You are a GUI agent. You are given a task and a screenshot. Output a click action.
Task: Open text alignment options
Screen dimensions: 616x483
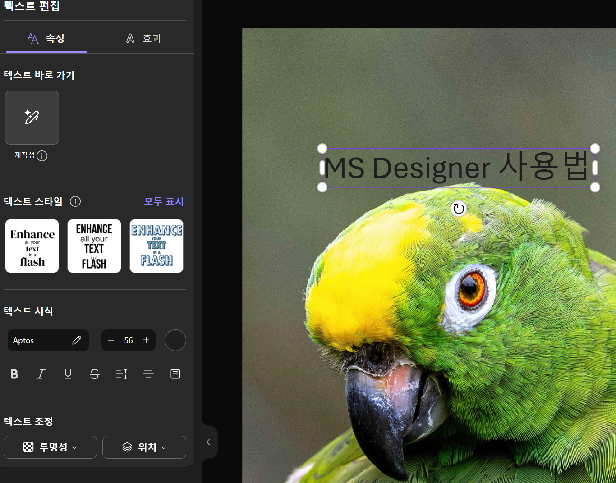coord(148,374)
